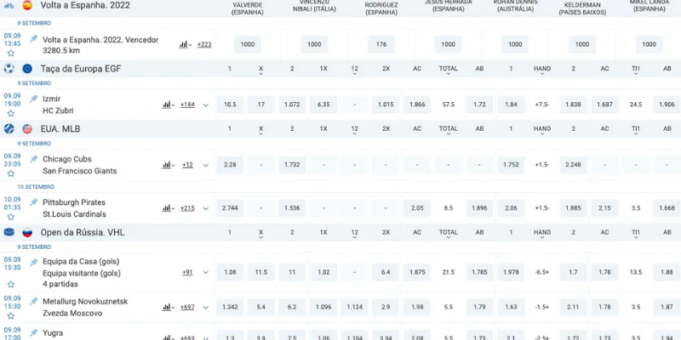This screenshot has width=681, height=340.
Task: Select odds 2.28 for Chicago Cubs win
Action: coord(230,165)
